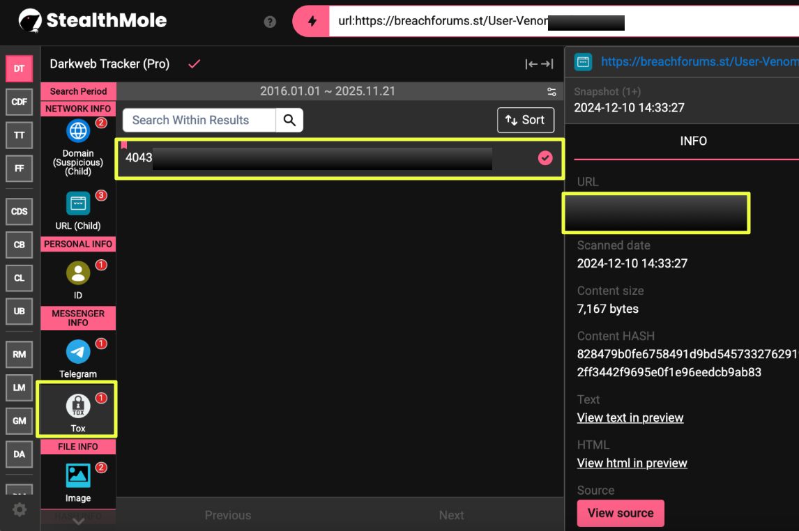Screen dimensions: 799x531
Task: Open the ID personal info icon
Action: tap(78, 273)
